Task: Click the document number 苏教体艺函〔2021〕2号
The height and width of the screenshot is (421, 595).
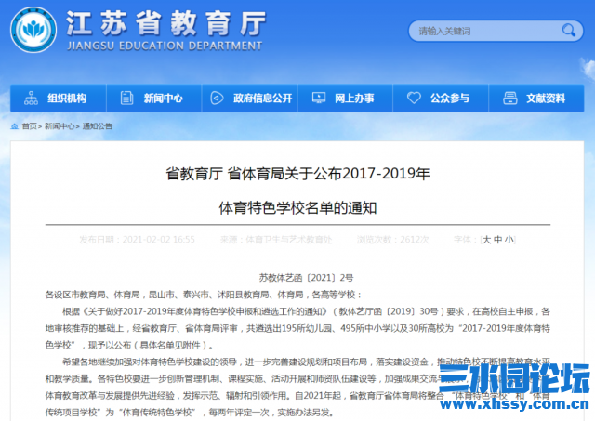Action: (306, 278)
